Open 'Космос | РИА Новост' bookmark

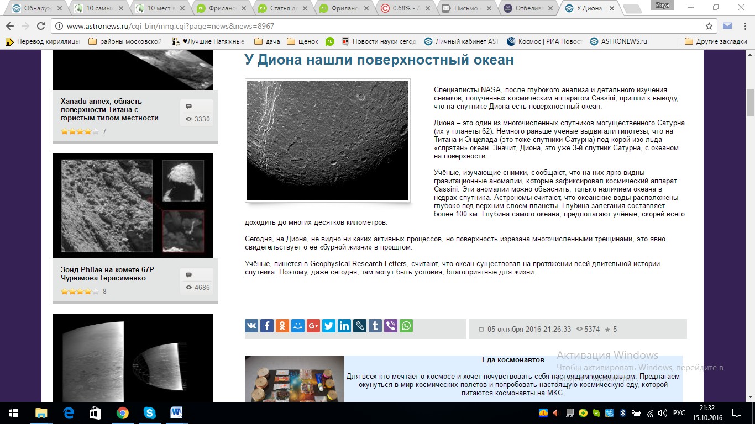click(x=544, y=41)
